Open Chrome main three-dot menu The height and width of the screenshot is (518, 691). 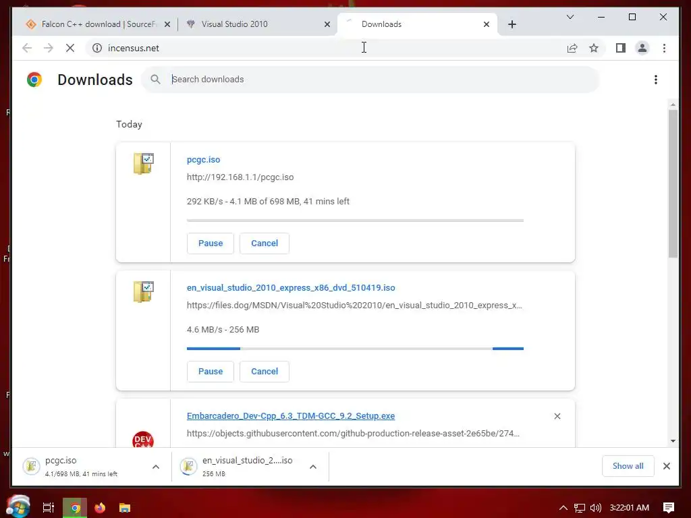point(664,48)
